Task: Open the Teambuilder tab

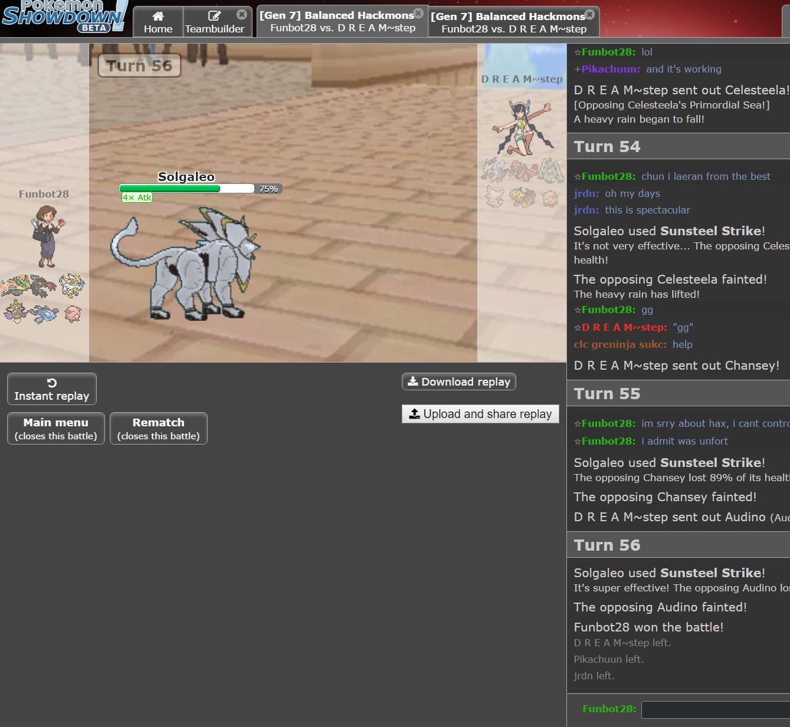Action: pos(215,22)
